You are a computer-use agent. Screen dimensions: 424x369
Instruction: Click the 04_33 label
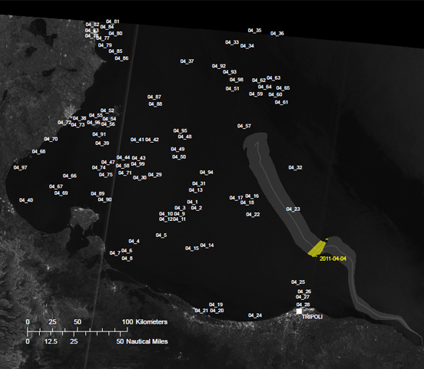coord(232,42)
